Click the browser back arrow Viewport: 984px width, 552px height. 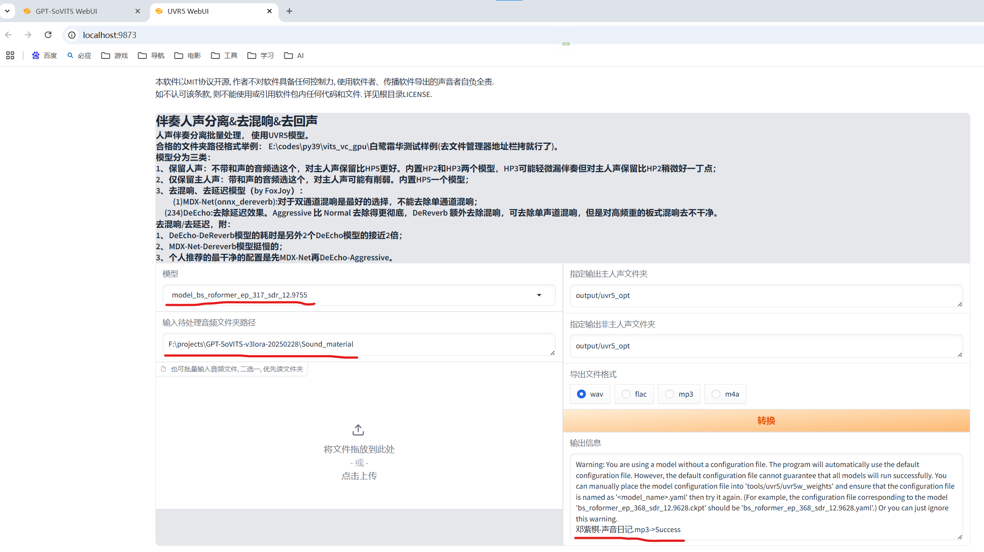[x=8, y=35]
